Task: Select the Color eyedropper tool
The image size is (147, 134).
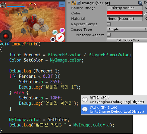Action: [145, 13]
